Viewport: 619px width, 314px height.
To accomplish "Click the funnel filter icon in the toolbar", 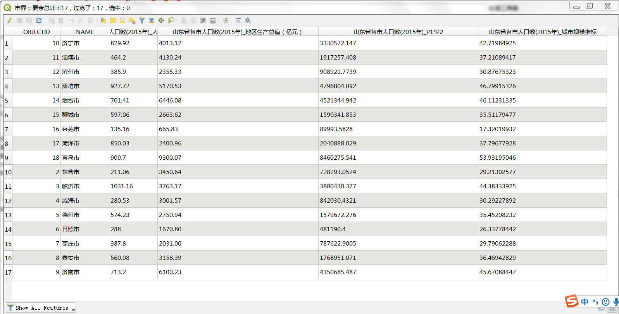I will click(142, 20).
